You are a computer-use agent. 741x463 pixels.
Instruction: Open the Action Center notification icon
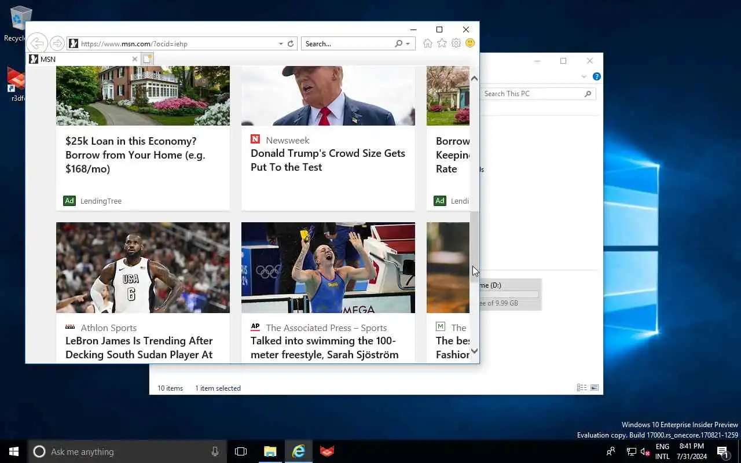[x=722, y=451]
